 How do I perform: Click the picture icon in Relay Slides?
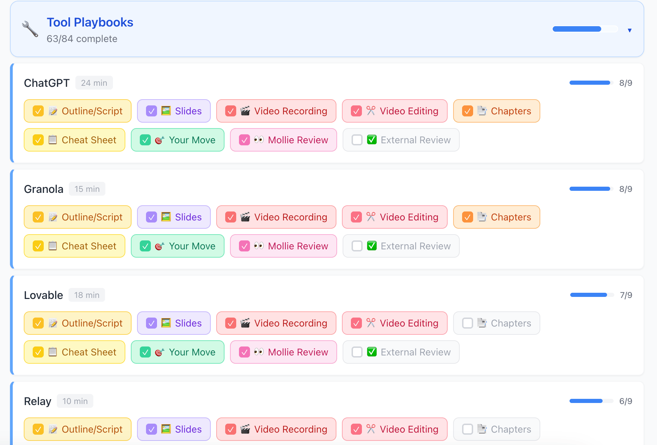click(x=166, y=429)
